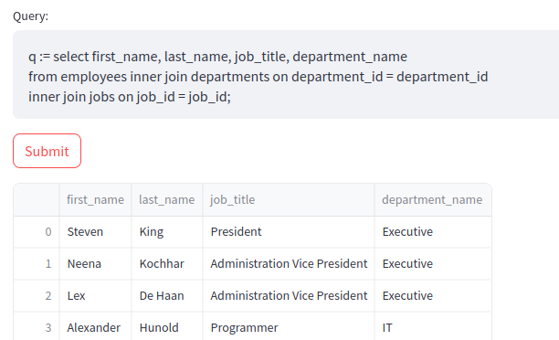Screen dimensions: 559x340
Task: Click the Hunold last name cell
Action: (167, 327)
